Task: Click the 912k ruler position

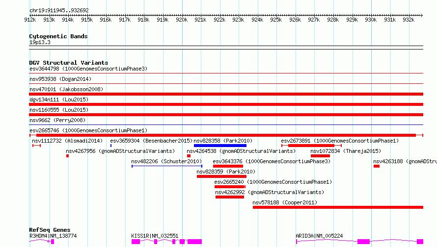Action: [x=30, y=20]
